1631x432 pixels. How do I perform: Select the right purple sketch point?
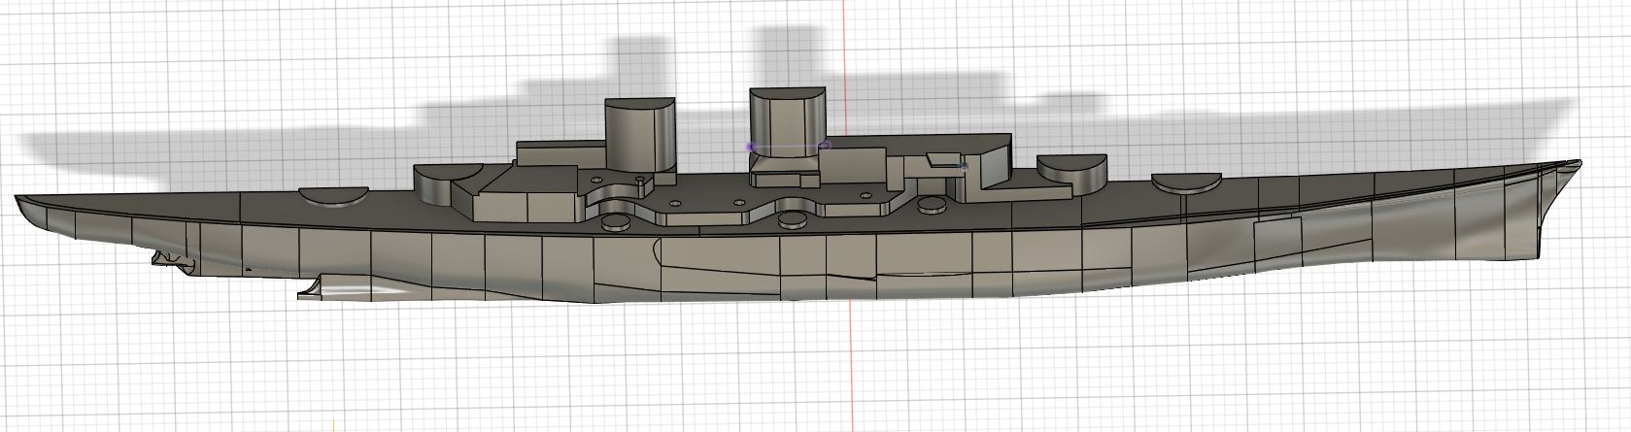pos(824,147)
